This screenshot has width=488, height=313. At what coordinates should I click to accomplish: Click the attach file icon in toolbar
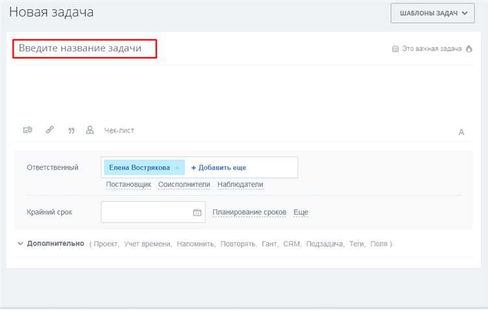click(x=27, y=130)
